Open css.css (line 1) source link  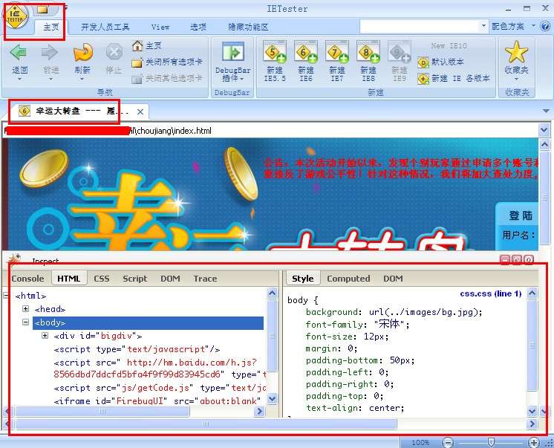click(490, 293)
